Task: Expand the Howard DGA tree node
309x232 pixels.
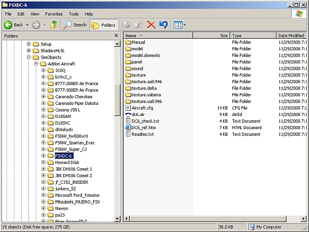Action: coord(43,162)
